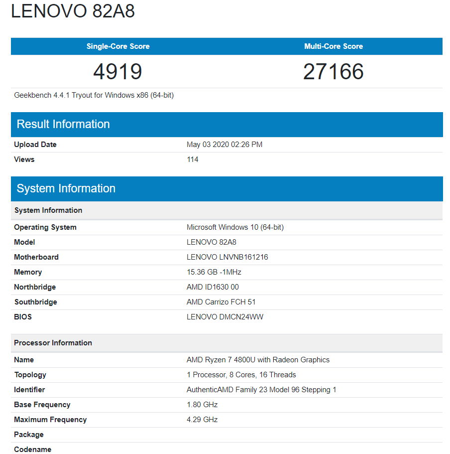Select the memory value 15.36 GB -1MHz
450x454 pixels.
click(x=214, y=273)
